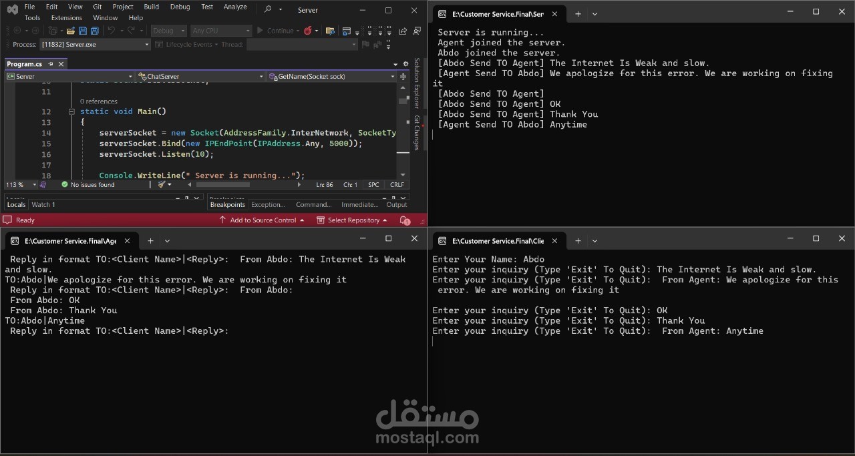Open the Any CPU platform dropdown
This screenshot has width=855, height=456.
(x=220, y=31)
